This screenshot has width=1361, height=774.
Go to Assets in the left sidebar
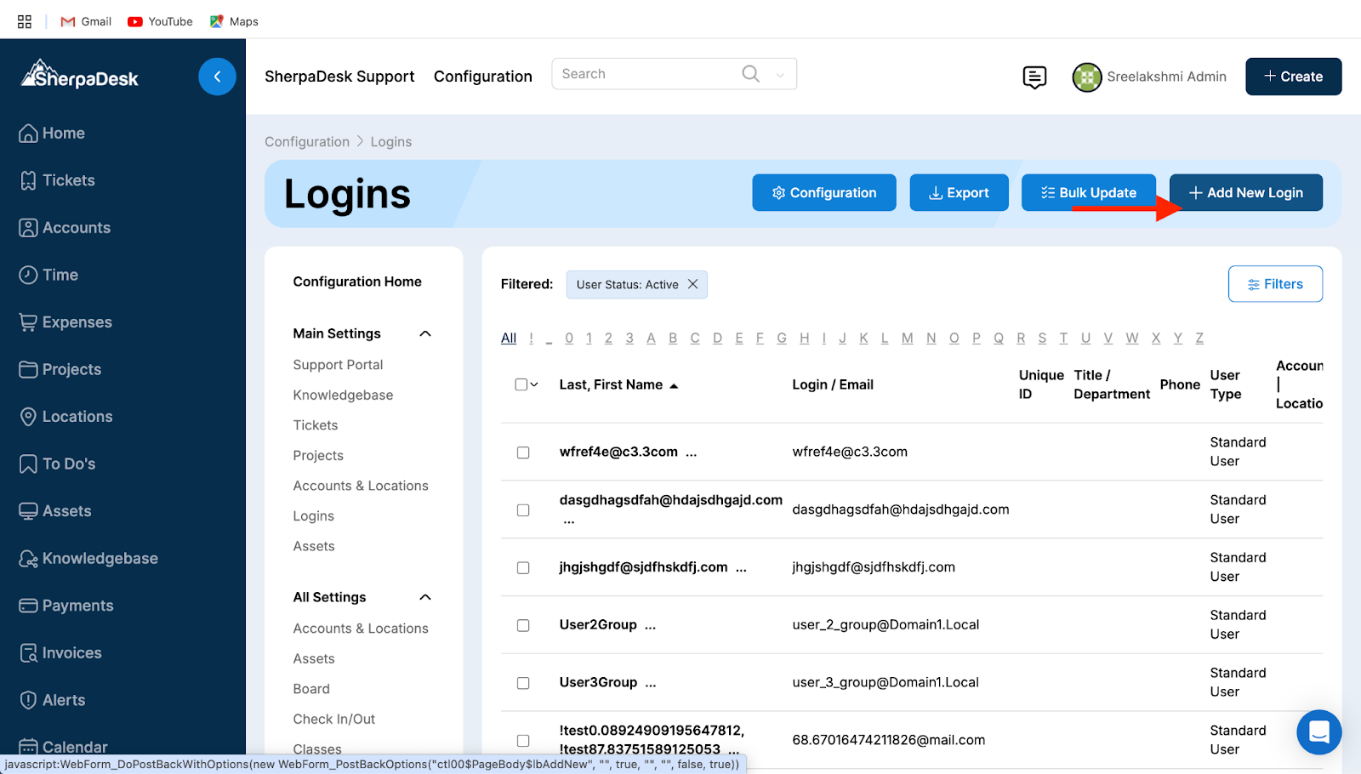[66, 511]
